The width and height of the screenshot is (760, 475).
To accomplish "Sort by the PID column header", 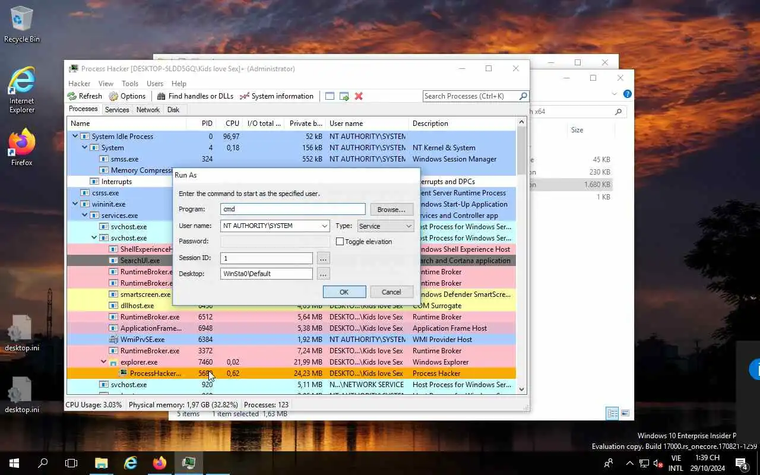I will click(200, 123).
